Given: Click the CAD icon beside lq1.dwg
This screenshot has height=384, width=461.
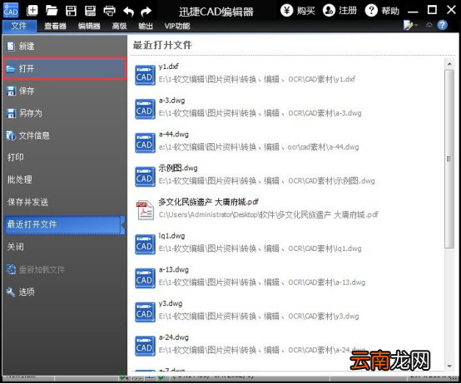Looking at the screenshot, I should 145,244.
